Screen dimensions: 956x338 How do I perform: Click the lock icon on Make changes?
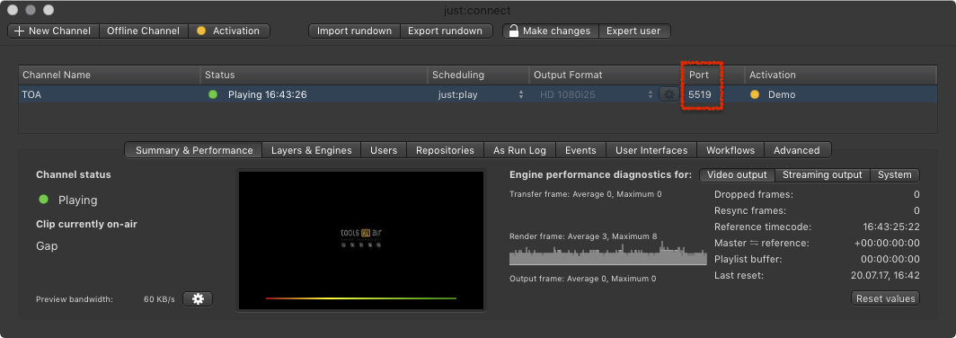click(x=514, y=31)
